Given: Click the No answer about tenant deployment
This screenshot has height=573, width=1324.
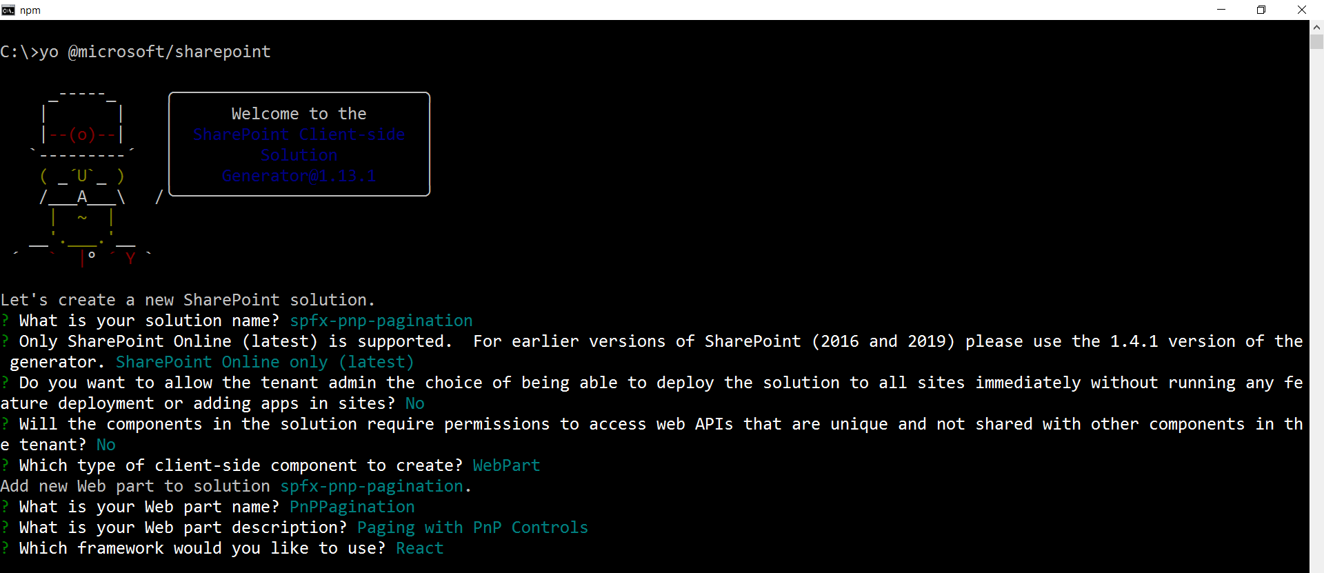Looking at the screenshot, I should click(x=414, y=403).
